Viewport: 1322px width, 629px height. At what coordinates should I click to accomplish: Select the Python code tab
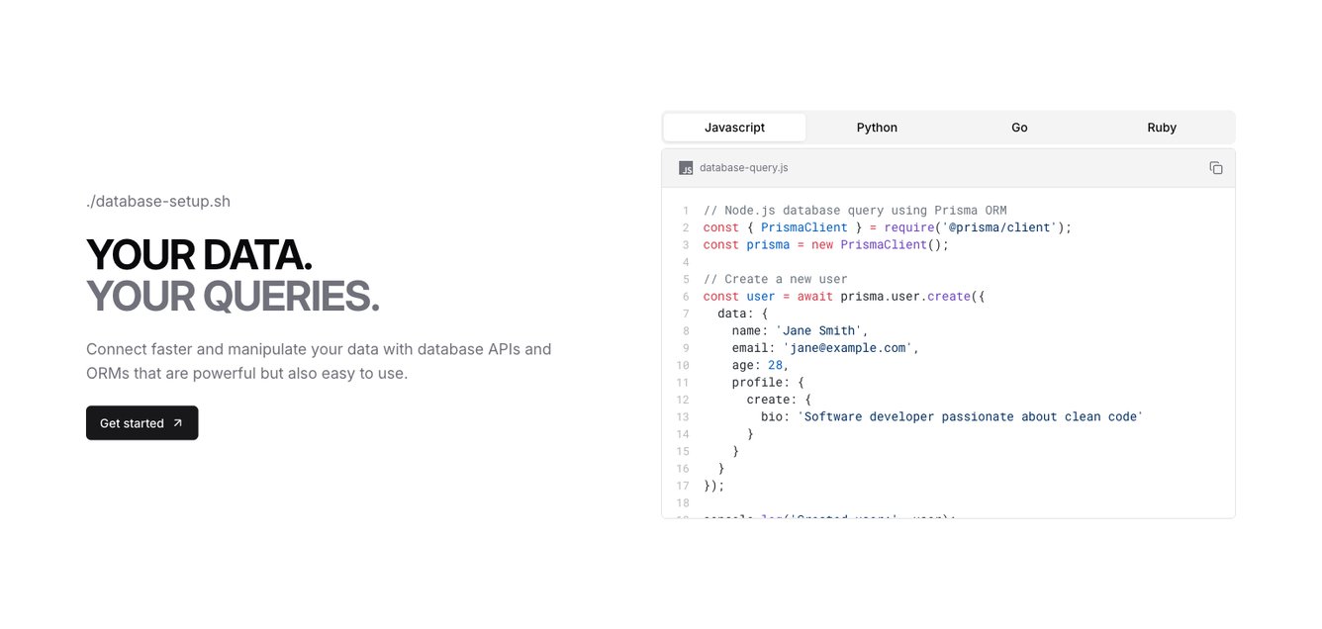[877, 128]
